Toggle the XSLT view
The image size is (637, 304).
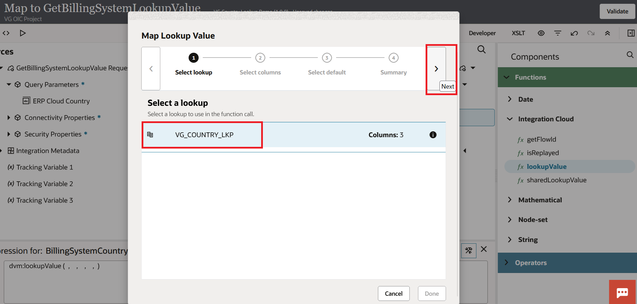point(518,33)
